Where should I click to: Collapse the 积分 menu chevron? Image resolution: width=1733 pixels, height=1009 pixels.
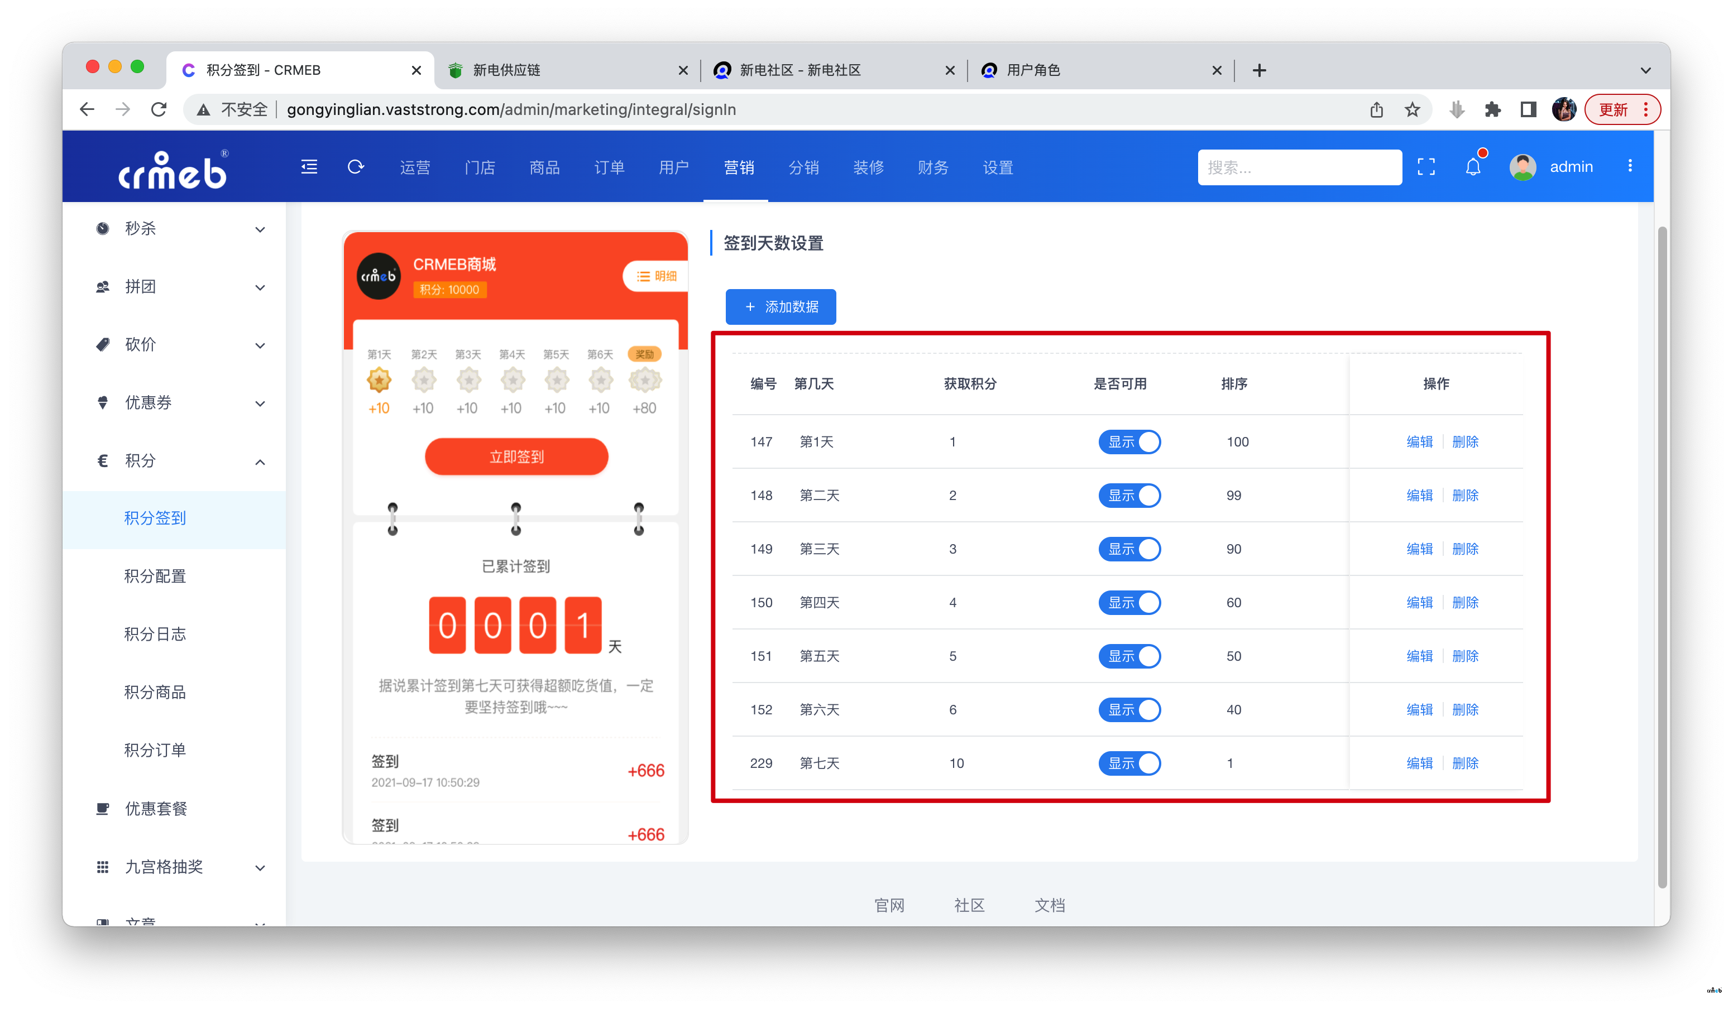point(259,462)
